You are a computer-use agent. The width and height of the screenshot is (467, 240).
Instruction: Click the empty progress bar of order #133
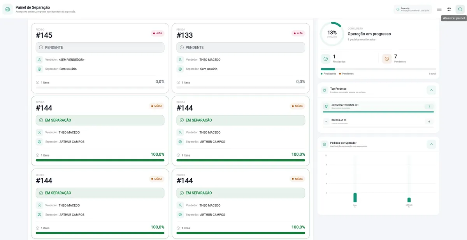click(241, 88)
